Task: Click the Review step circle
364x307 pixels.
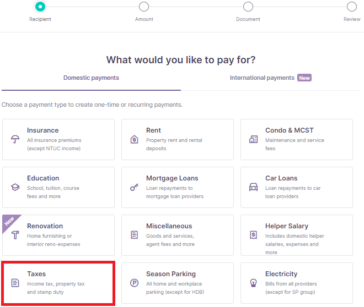Action: click(x=352, y=7)
